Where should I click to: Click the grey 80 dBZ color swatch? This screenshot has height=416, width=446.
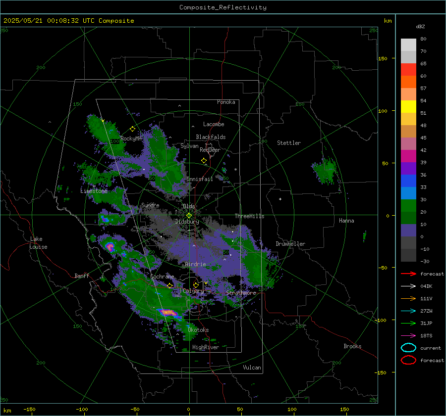(408, 45)
